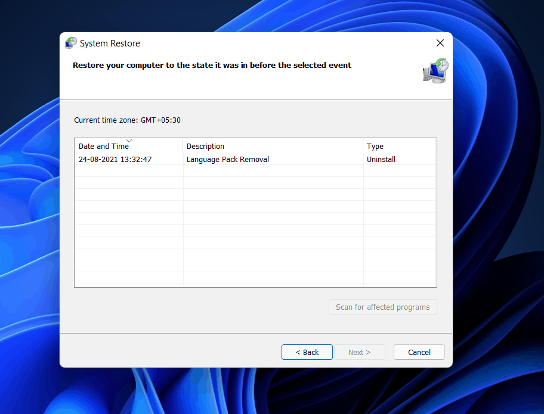This screenshot has height=414, width=544.
Task: Click the heading about restoring your computer
Action: click(x=212, y=65)
